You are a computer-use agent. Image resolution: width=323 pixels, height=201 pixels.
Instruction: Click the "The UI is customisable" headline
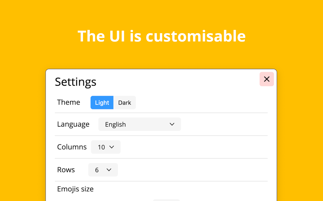click(161, 36)
